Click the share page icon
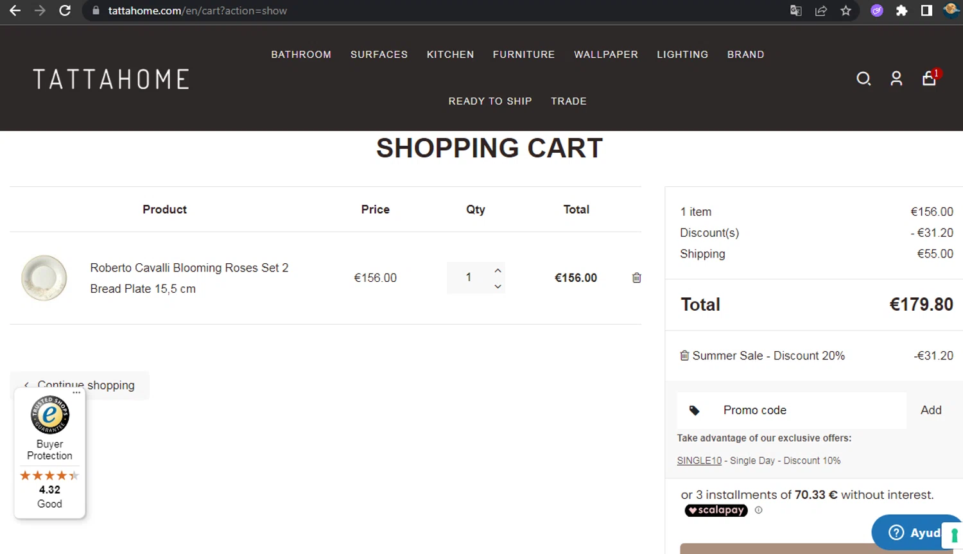 (820, 11)
